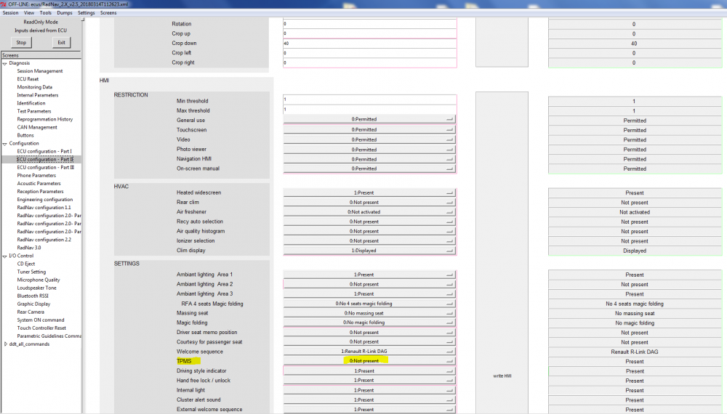Select System ON command in tree

click(41, 320)
